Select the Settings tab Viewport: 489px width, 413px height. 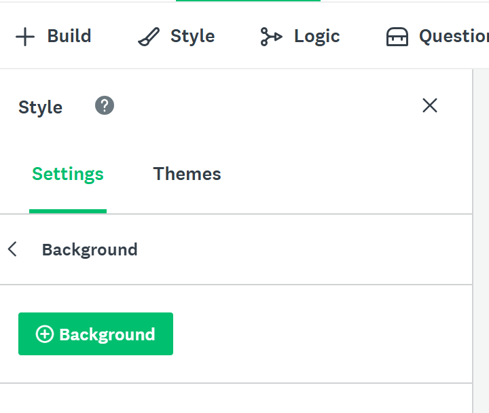[x=68, y=174]
